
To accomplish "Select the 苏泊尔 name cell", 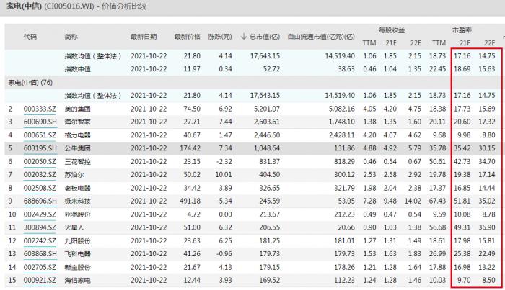I will coord(74,175).
